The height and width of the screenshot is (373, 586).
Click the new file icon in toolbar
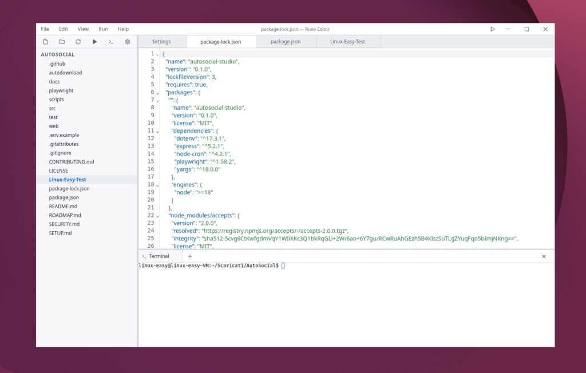click(x=45, y=42)
